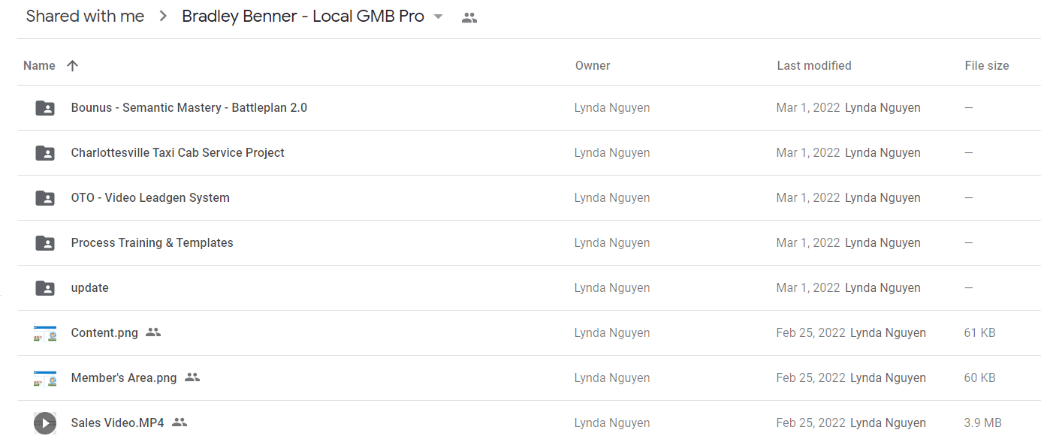Click the OTO Video Leadgen System folder icon
Viewport: 1041px width, 445px height.
coord(45,198)
